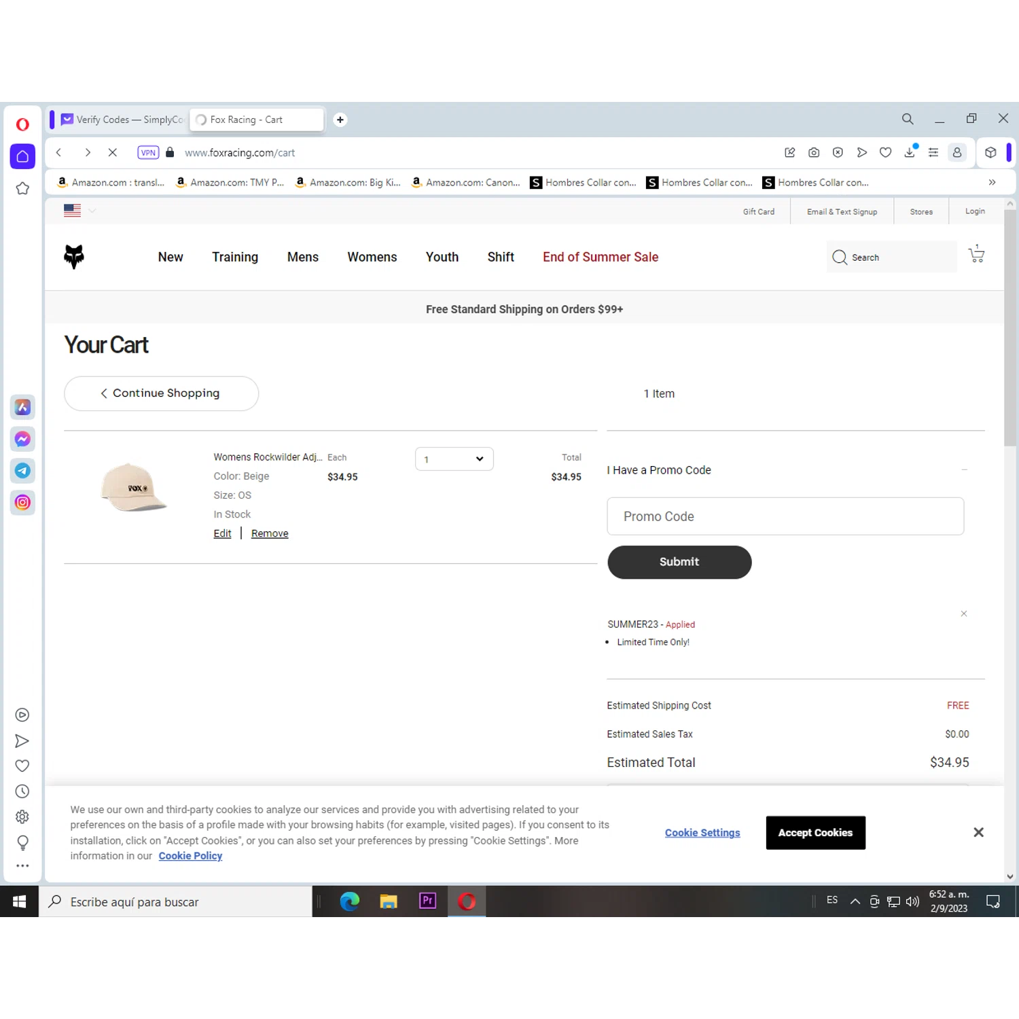Open the Amazon.com: TMY P... bookmark
This screenshot has width=1019, height=1019.
230,183
